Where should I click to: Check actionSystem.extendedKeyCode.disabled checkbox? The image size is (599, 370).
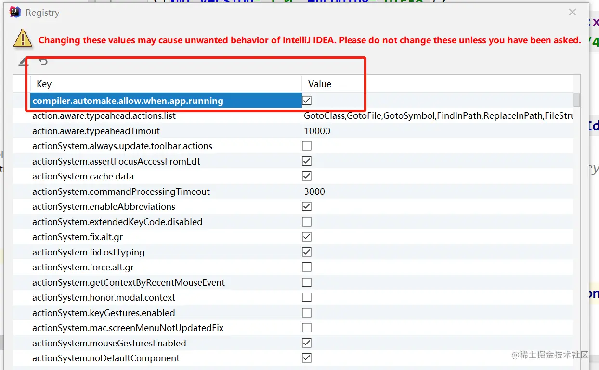(307, 222)
